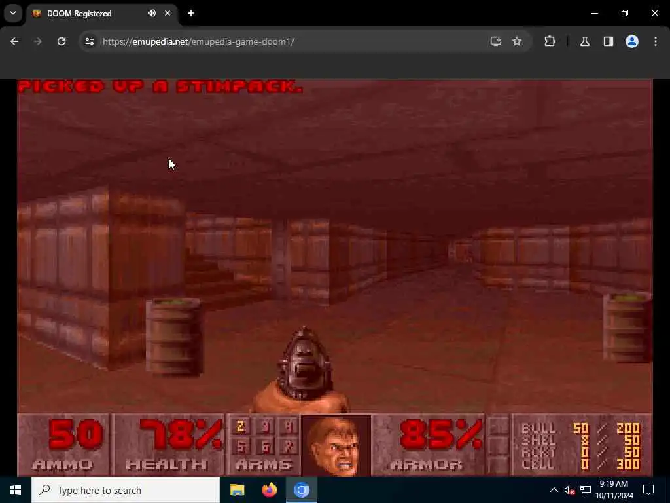Switch to Chrome in the taskbar
Screen dimensions: 670x503
301,490
